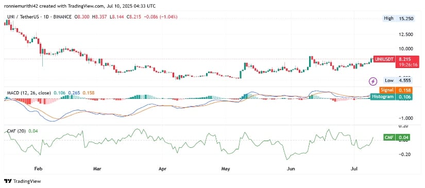Click the CMF 0.04 legend value
Screen dimensions: 425x188
click(33, 131)
